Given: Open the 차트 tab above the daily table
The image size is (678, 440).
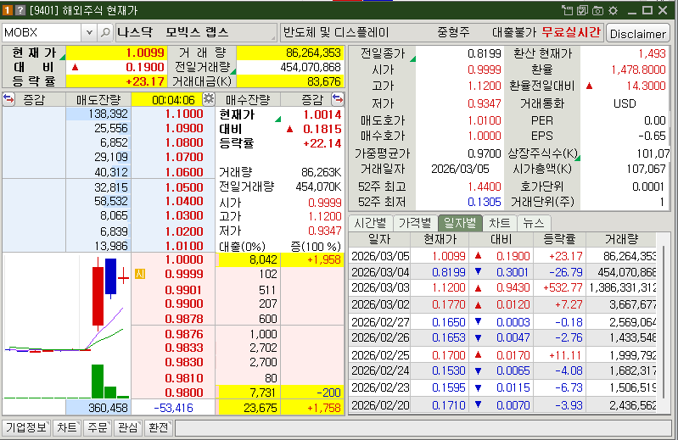Looking at the screenshot, I should tap(500, 223).
